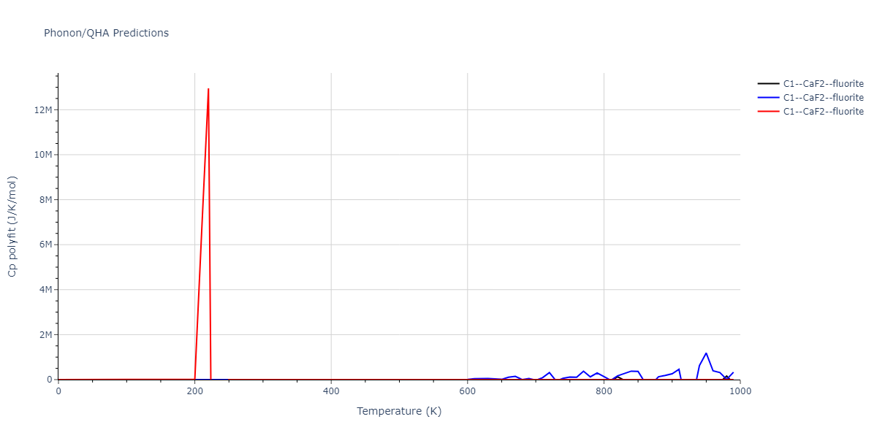The height and width of the screenshot is (438, 877).
Task: Click the tallest blue peak near 950 K
Action: (706, 353)
